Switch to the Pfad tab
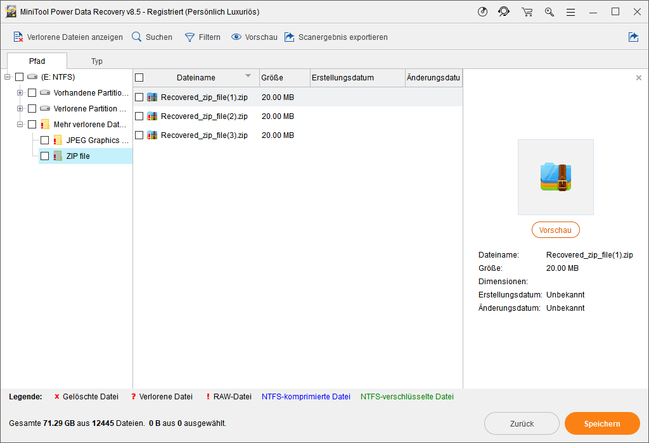649x443 pixels. coord(37,61)
